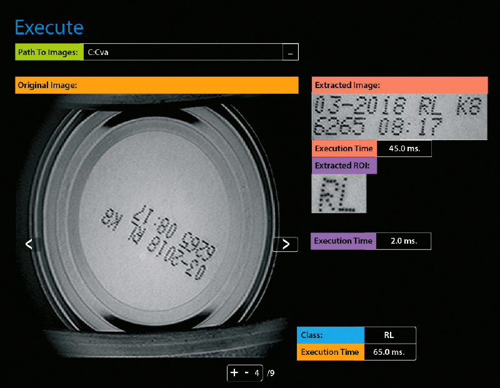This screenshot has width=500, height=388.
Task: Select the Path To Images green label
Action: pos(49,52)
